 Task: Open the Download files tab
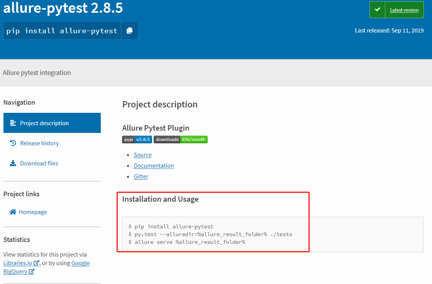39,163
